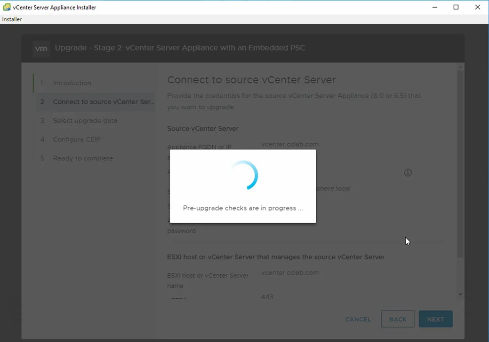Viewport: 489px width, 342px height.
Task: Click the wizard title 'Upgrade - Stage 2'
Action: tap(180, 48)
